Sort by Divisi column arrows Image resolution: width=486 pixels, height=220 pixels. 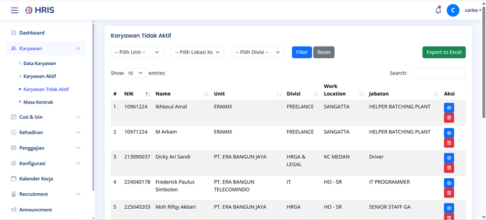(x=316, y=94)
